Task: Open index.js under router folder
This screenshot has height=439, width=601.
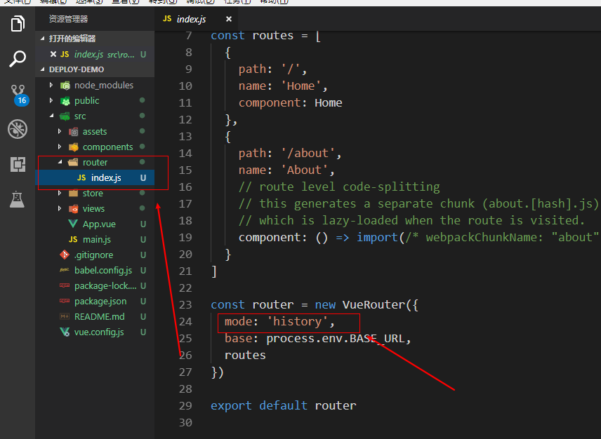Action: [95, 177]
